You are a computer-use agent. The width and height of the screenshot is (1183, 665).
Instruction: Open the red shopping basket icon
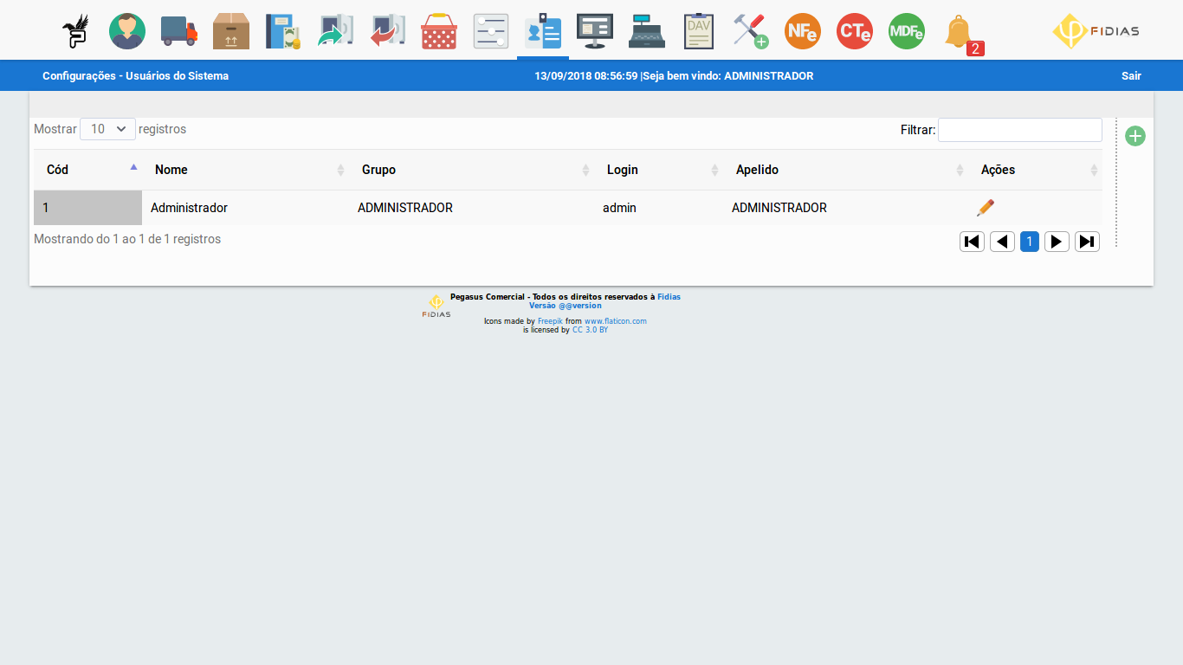pos(439,31)
